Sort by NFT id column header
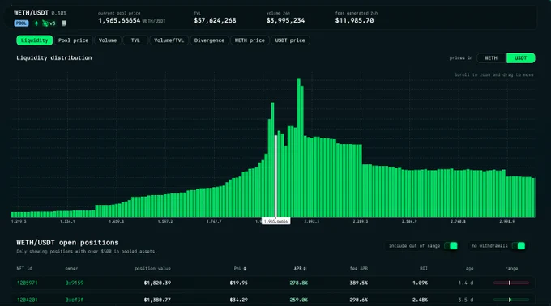Viewport: 551px width, 306px height. [24, 269]
